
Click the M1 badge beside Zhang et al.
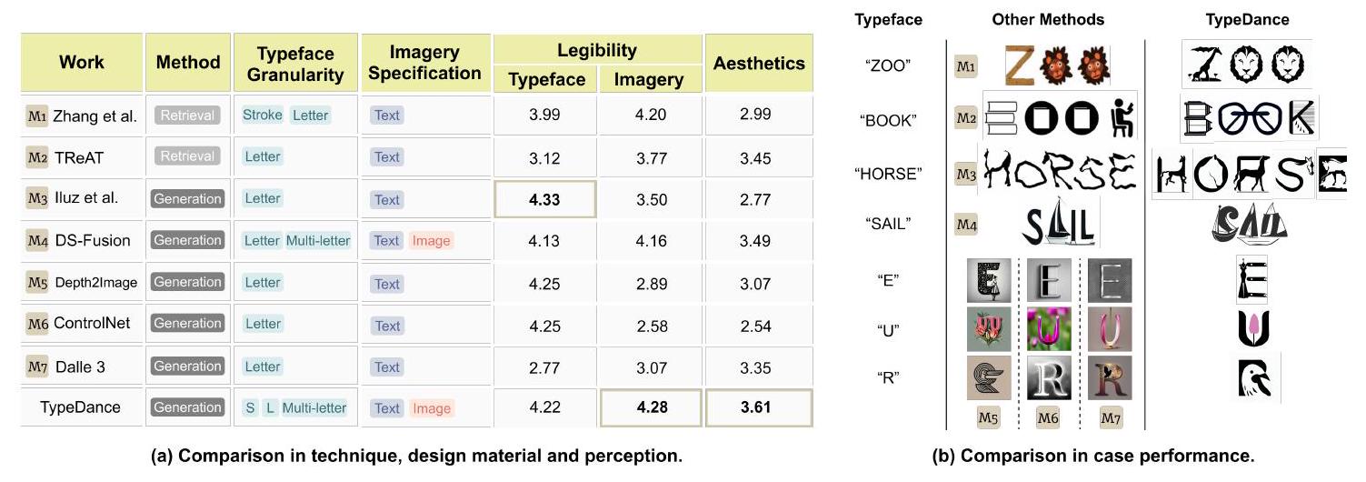[x=37, y=115]
